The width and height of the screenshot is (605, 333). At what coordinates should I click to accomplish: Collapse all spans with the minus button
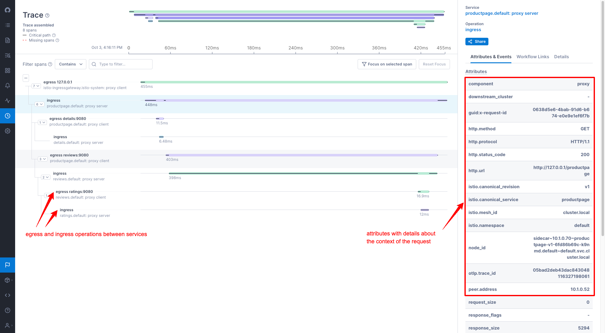26,78
